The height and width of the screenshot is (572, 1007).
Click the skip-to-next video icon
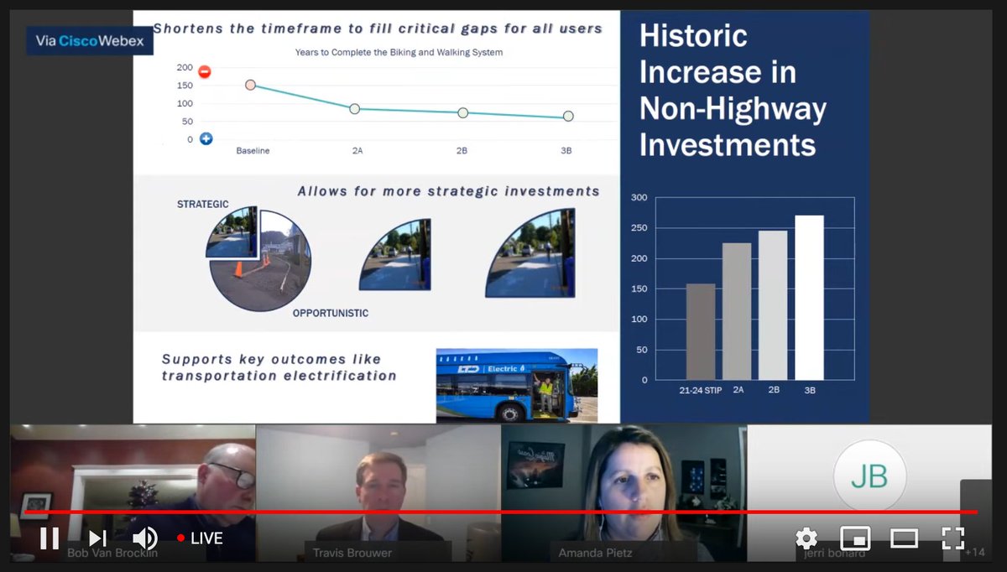point(97,539)
